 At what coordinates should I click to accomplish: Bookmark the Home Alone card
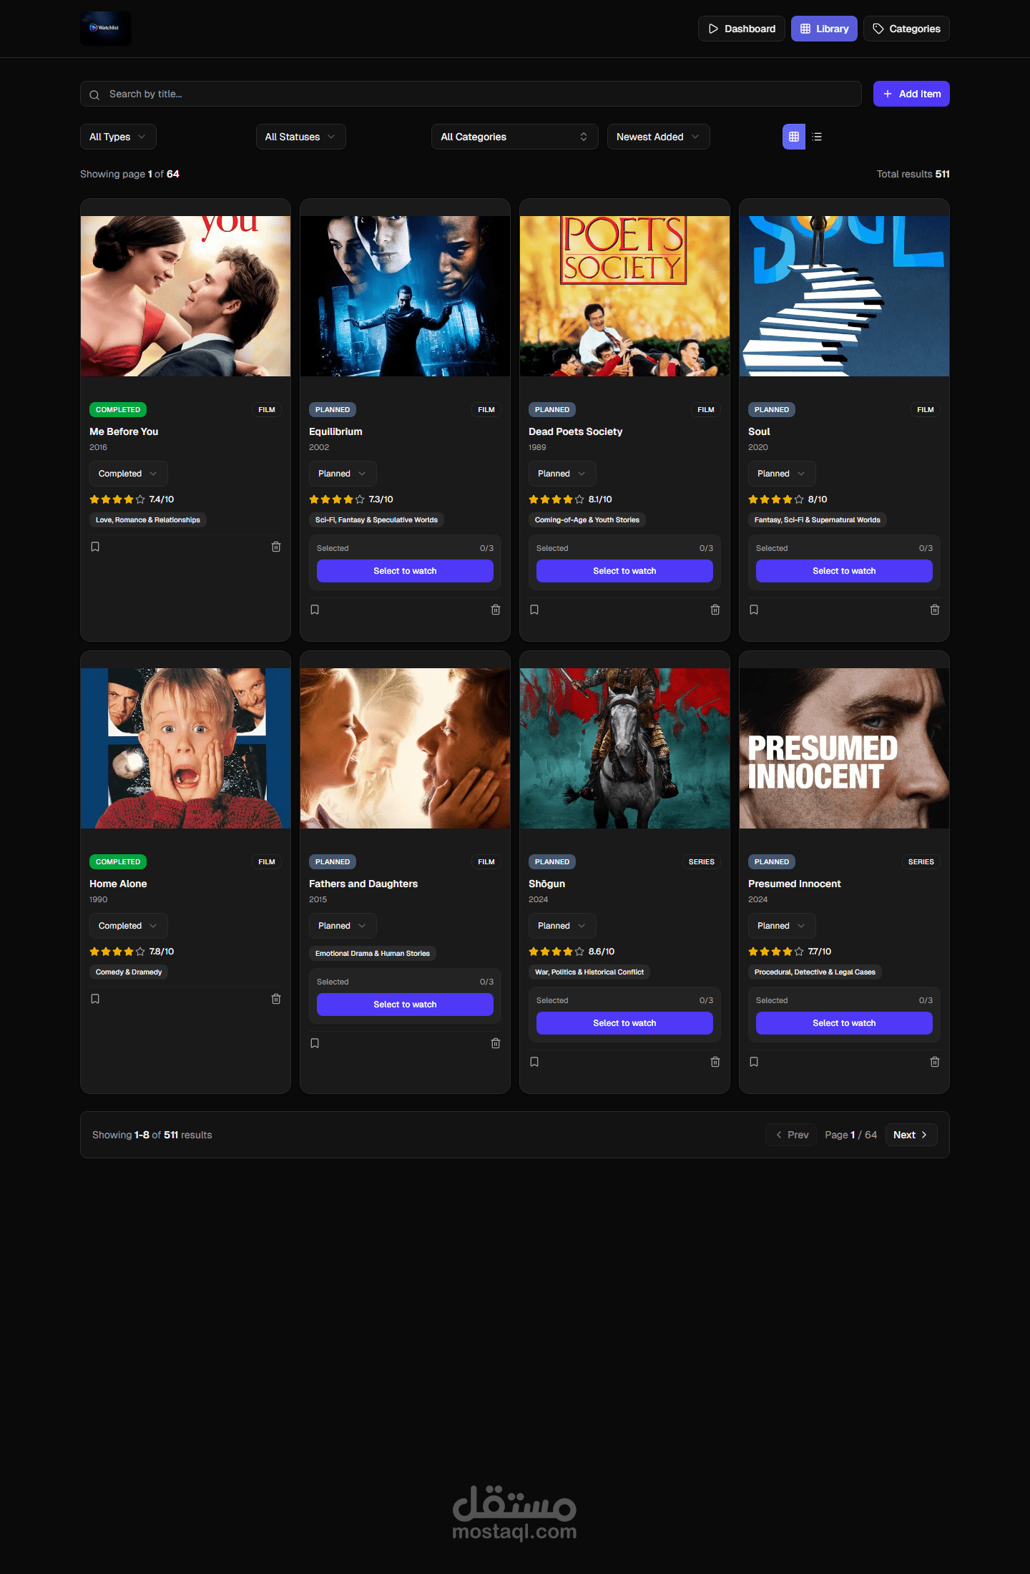(x=95, y=999)
